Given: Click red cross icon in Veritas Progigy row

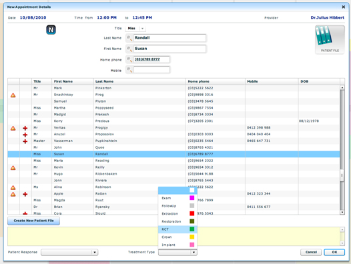Looking at the screenshot, I should pos(25,128).
